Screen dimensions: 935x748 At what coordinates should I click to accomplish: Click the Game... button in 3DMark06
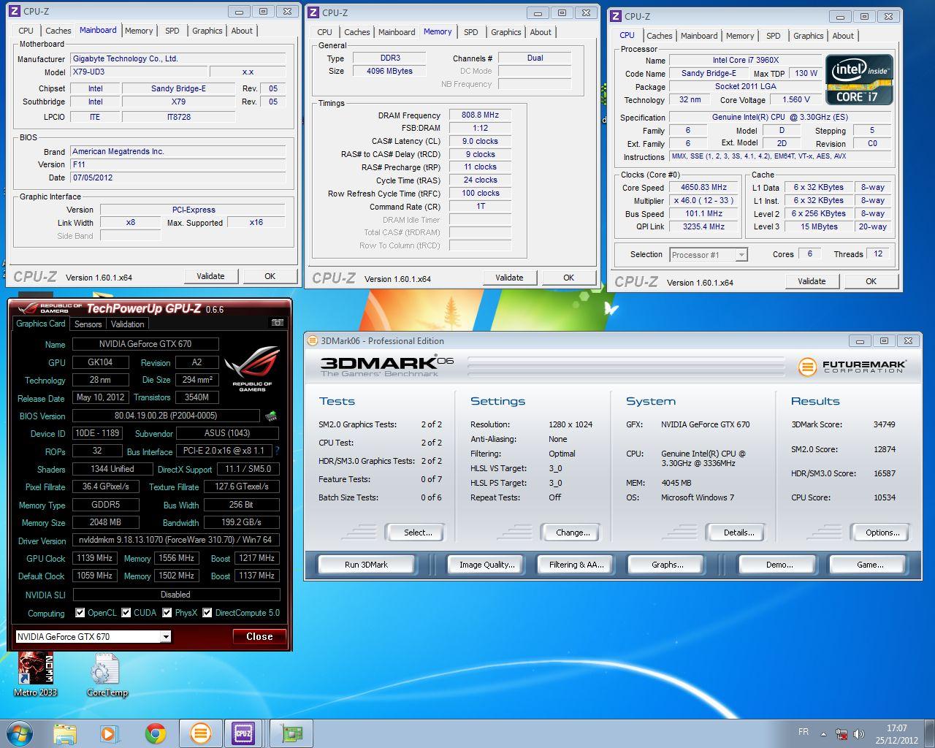(x=870, y=565)
